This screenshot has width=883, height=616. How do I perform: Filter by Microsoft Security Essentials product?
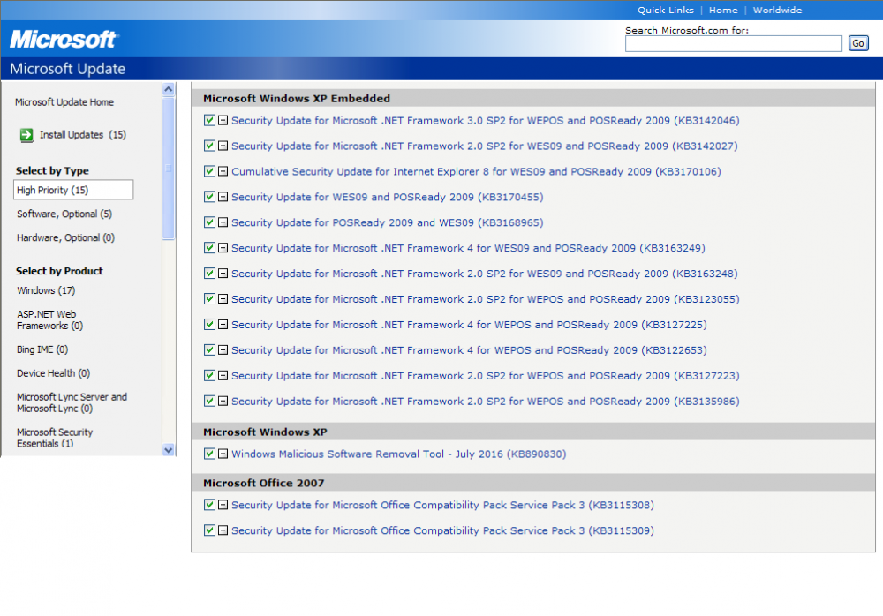55,438
